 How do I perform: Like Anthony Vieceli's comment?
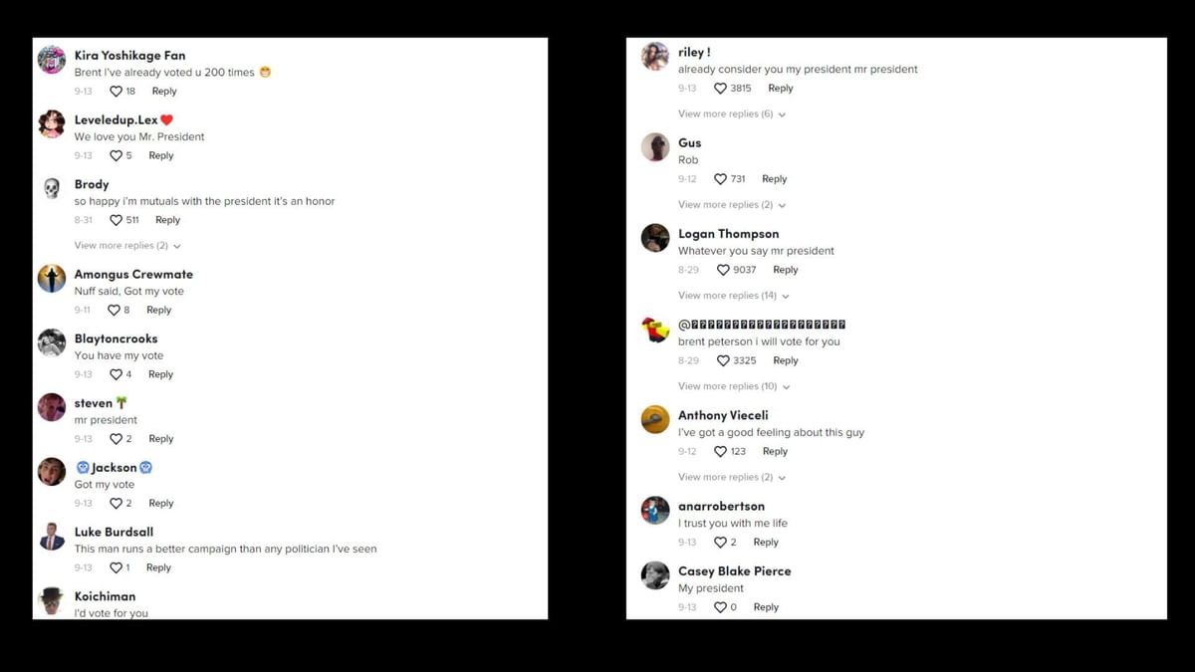coord(720,452)
